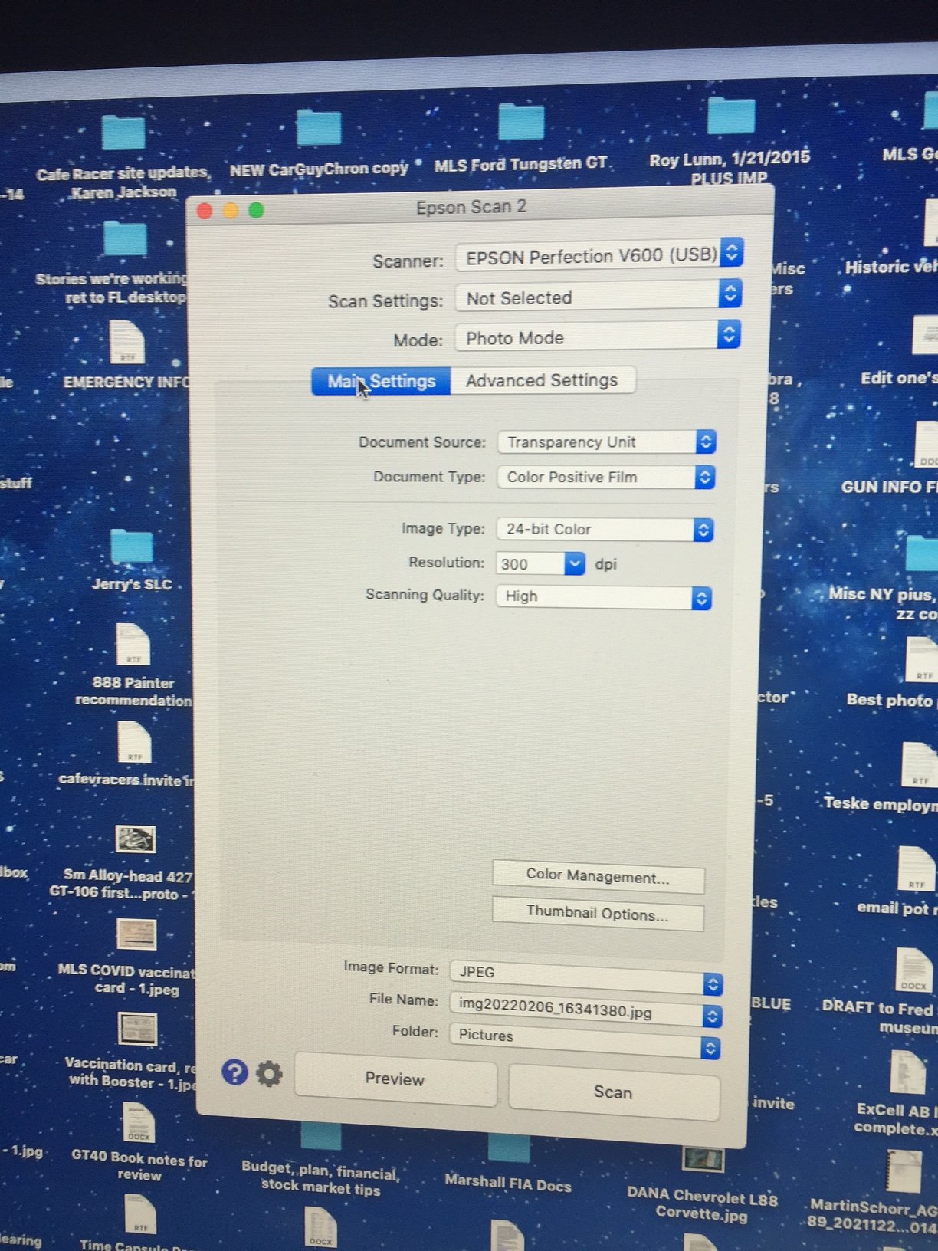The height and width of the screenshot is (1251, 938).
Task: Open the Scan Settings dropdown
Action: click(x=730, y=294)
